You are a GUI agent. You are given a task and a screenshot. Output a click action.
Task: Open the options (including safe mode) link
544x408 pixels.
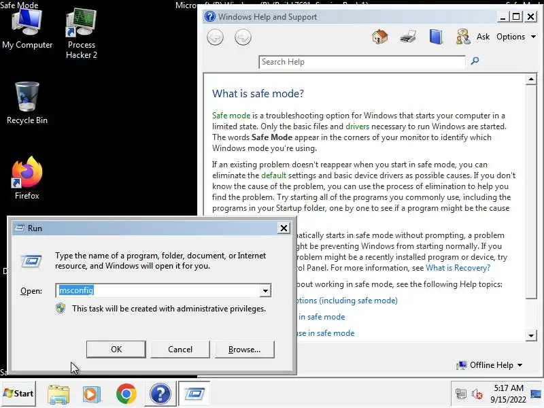click(x=347, y=301)
